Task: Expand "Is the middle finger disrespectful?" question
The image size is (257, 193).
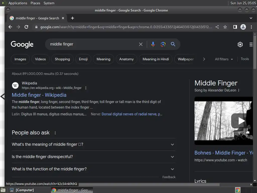Action: (93, 157)
